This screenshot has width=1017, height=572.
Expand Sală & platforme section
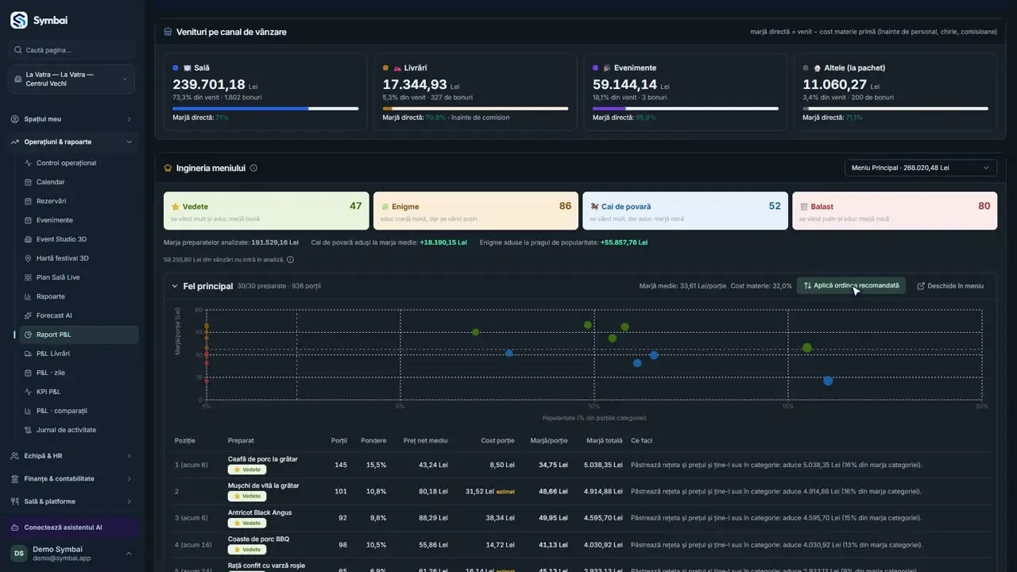pyautogui.click(x=72, y=501)
